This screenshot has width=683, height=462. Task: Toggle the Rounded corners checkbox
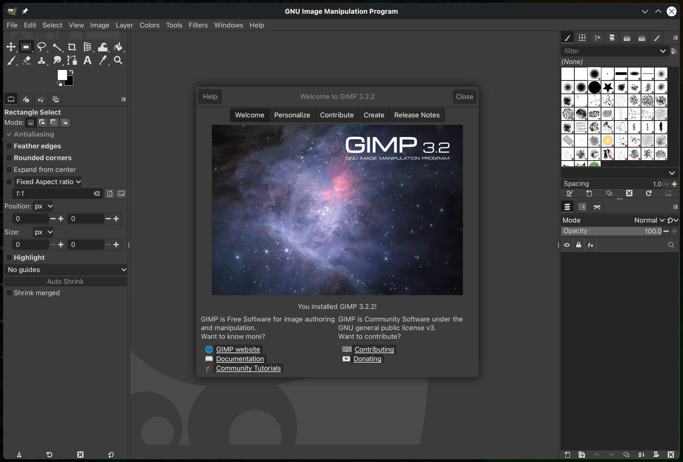pyautogui.click(x=9, y=158)
